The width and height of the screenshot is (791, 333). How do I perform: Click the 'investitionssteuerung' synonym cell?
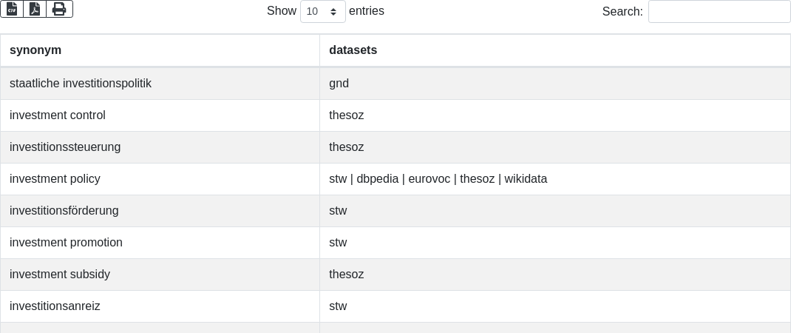[x=65, y=147]
